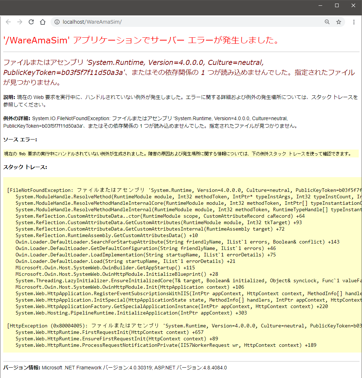Click 'DefaultLoader.Load(String startupName' +21 line
The width and height of the screenshot is (362, 378).
(x=126, y=261)
